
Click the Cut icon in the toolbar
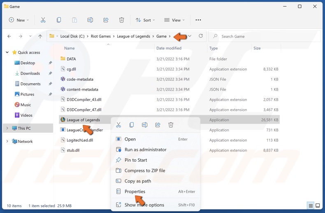(43, 20)
